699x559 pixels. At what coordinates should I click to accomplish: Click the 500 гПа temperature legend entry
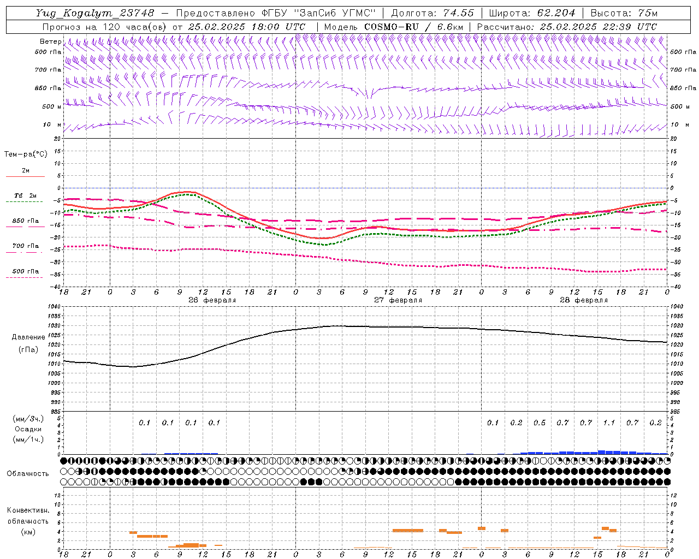[x=26, y=271]
